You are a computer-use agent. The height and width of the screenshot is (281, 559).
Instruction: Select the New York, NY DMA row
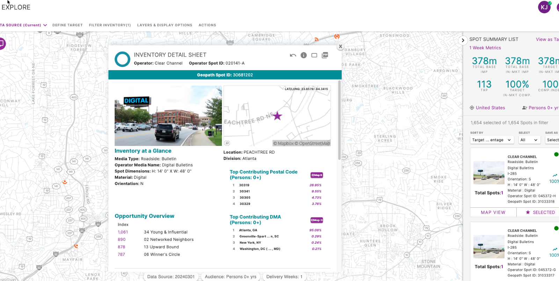[277, 243]
